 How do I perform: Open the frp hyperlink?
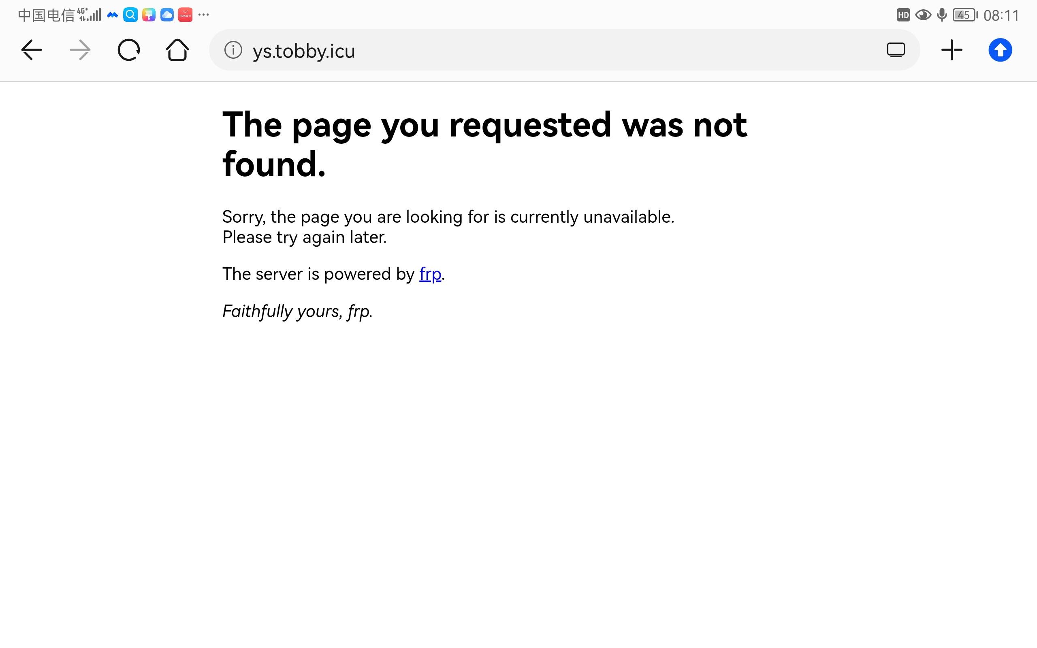(430, 274)
